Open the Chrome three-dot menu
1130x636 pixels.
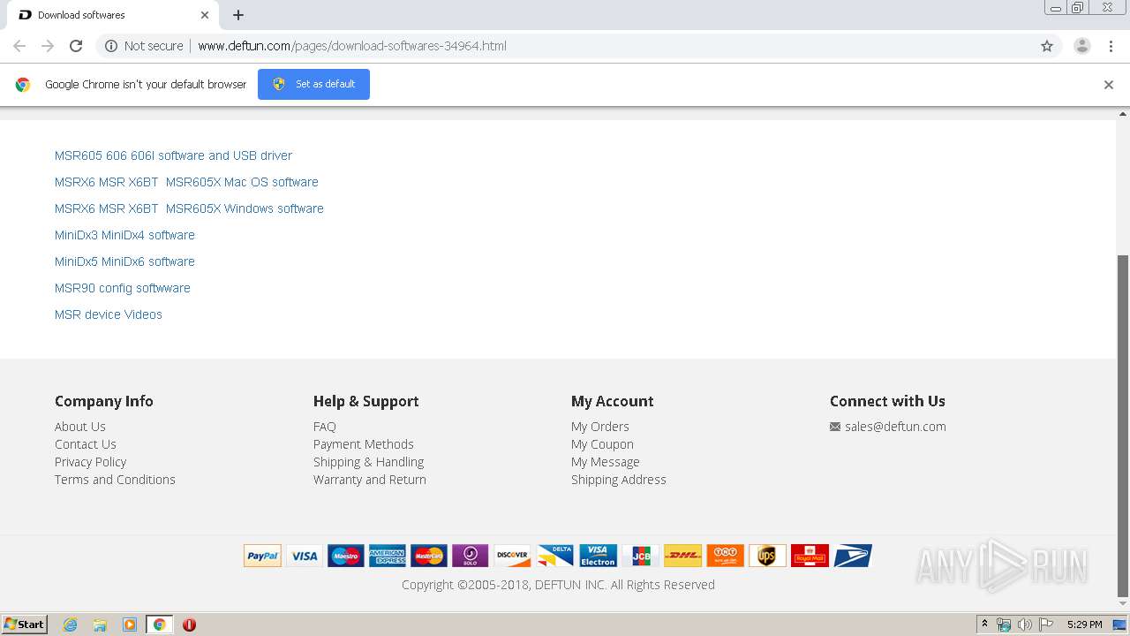1111,46
